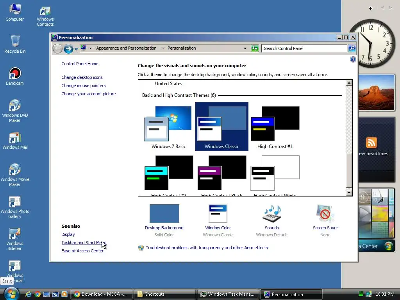Launch Bandicam from the desktop
The height and width of the screenshot is (300, 400).
pos(15,76)
